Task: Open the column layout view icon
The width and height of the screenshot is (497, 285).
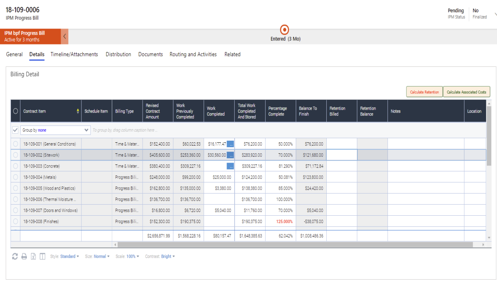Action: (x=42, y=256)
